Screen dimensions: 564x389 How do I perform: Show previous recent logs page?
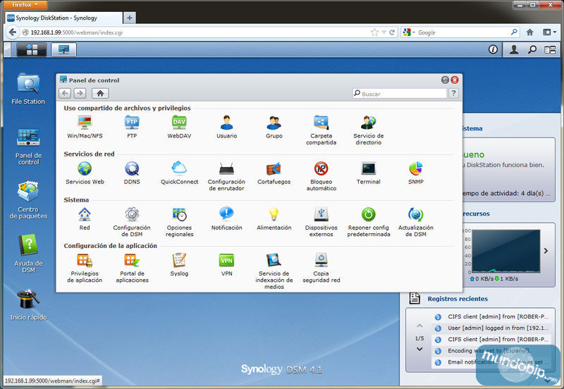coord(419,326)
